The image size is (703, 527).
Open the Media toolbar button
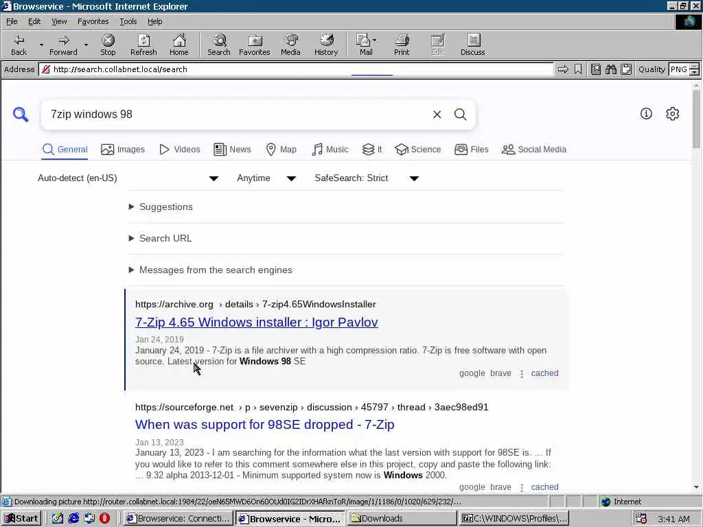[x=290, y=45]
